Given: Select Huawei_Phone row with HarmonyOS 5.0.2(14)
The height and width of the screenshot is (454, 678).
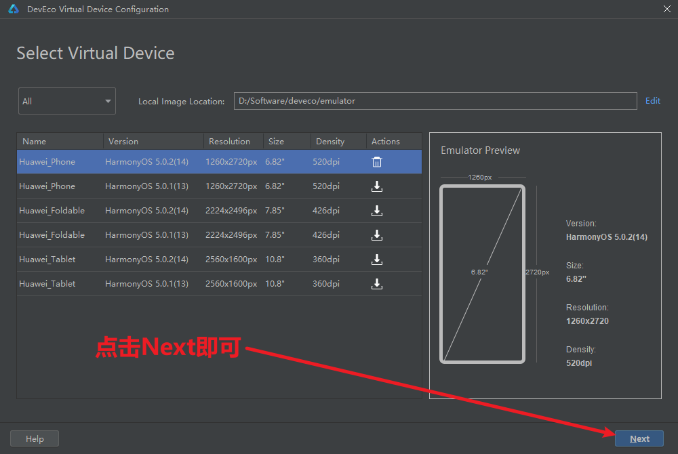Looking at the screenshot, I should click(x=219, y=162).
